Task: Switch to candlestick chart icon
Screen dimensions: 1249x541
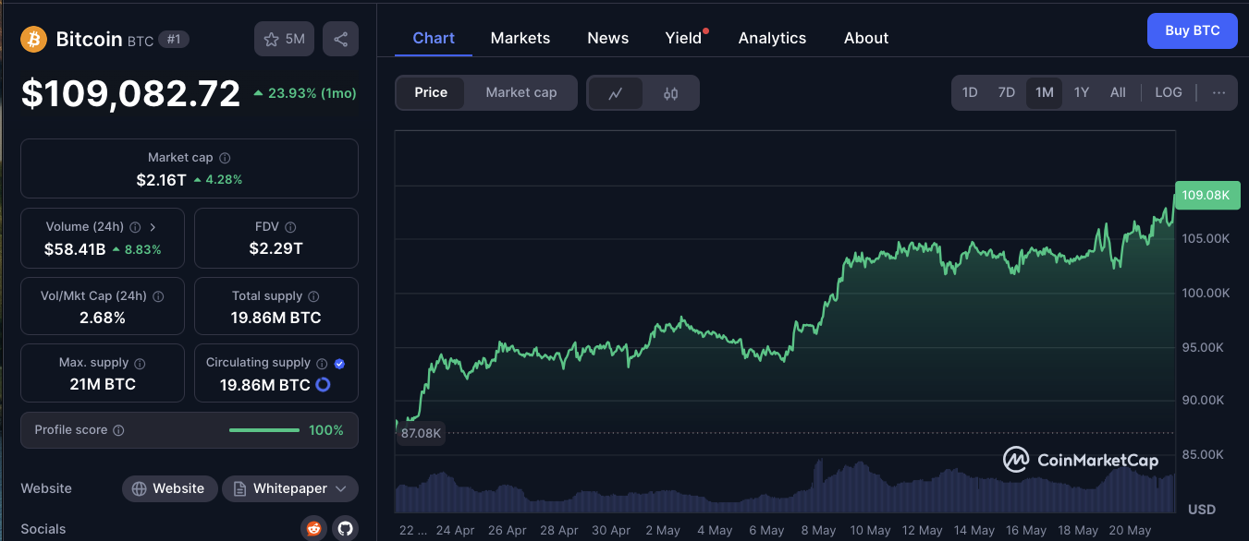Action: pos(671,93)
